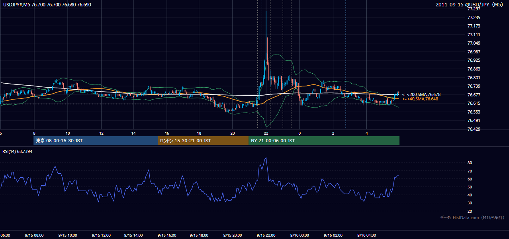Click the bottom timeline label 9/15 20:00
The height and width of the screenshot is (239, 509).
[x=233, y=235]
